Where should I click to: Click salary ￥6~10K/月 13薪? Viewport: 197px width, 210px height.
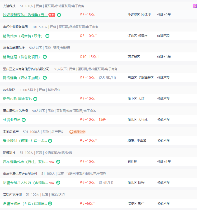93,119
